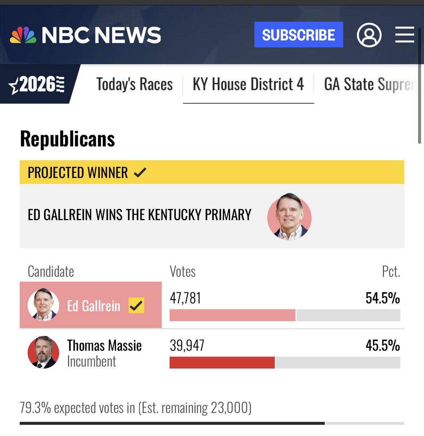The image size is (424, 436).
Task: Switch to the GA State Supreme tab
Action: click(x=370, y=84)
